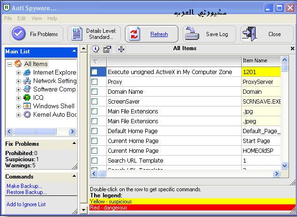Open the Help menu
Image resolution: width=297 pixels, height=217 pixels.
click(52, 18)
